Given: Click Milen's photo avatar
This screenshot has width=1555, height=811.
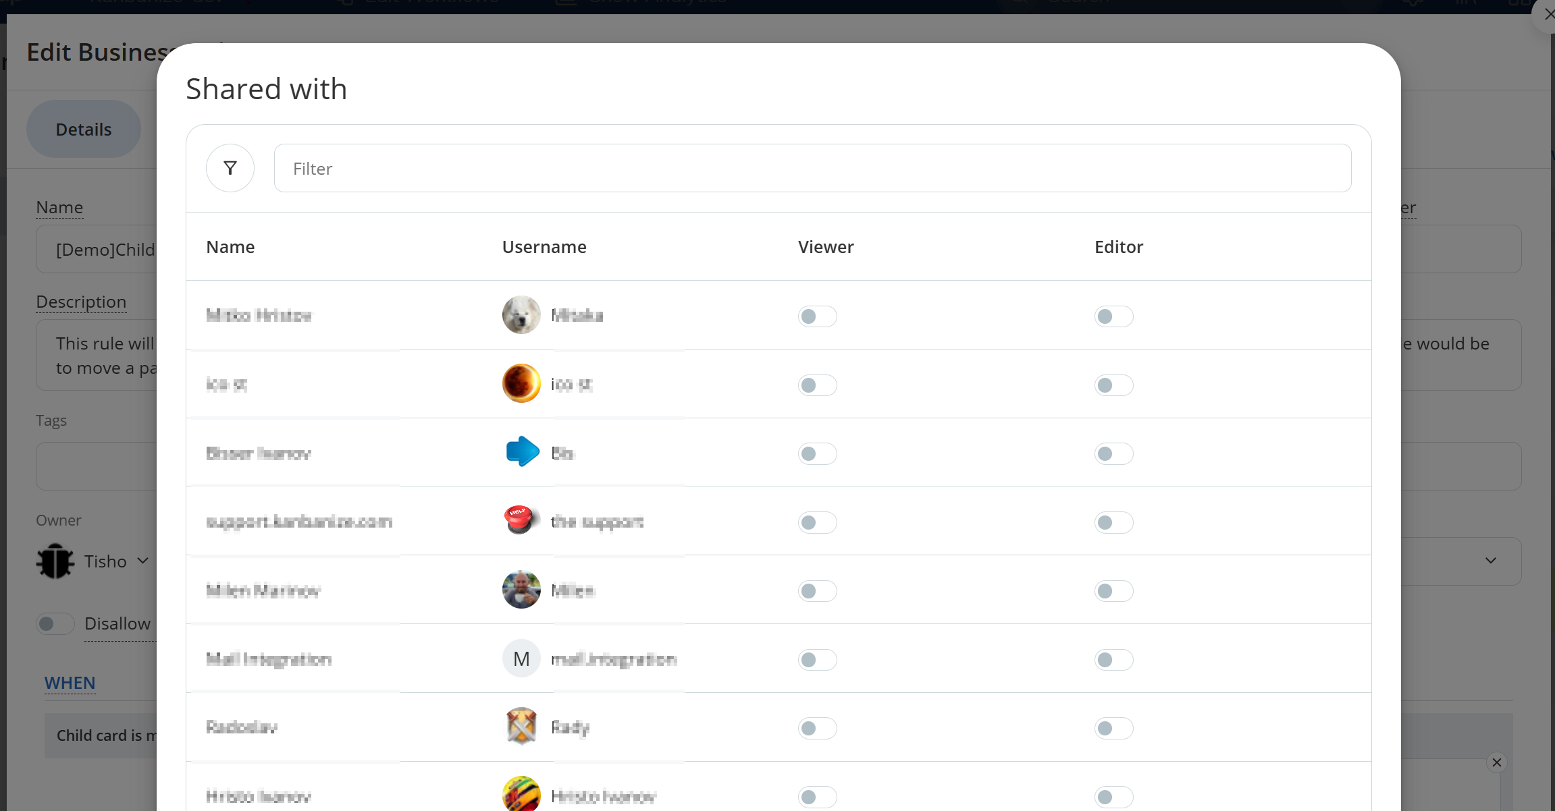Looking at the screenshot, I should [x=521, y=590].
